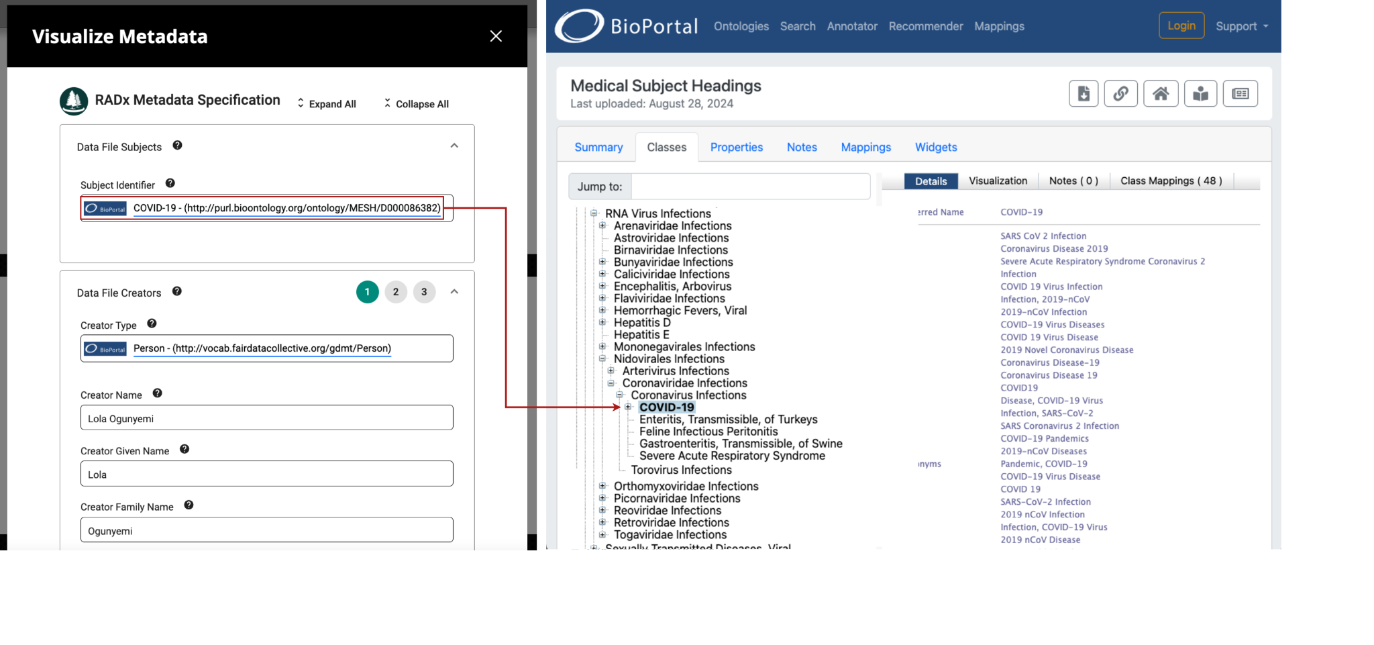Click help icon next to Creator Name
Image resolution: width=1374 pixels, height=645 pixels.
[158, 393]
